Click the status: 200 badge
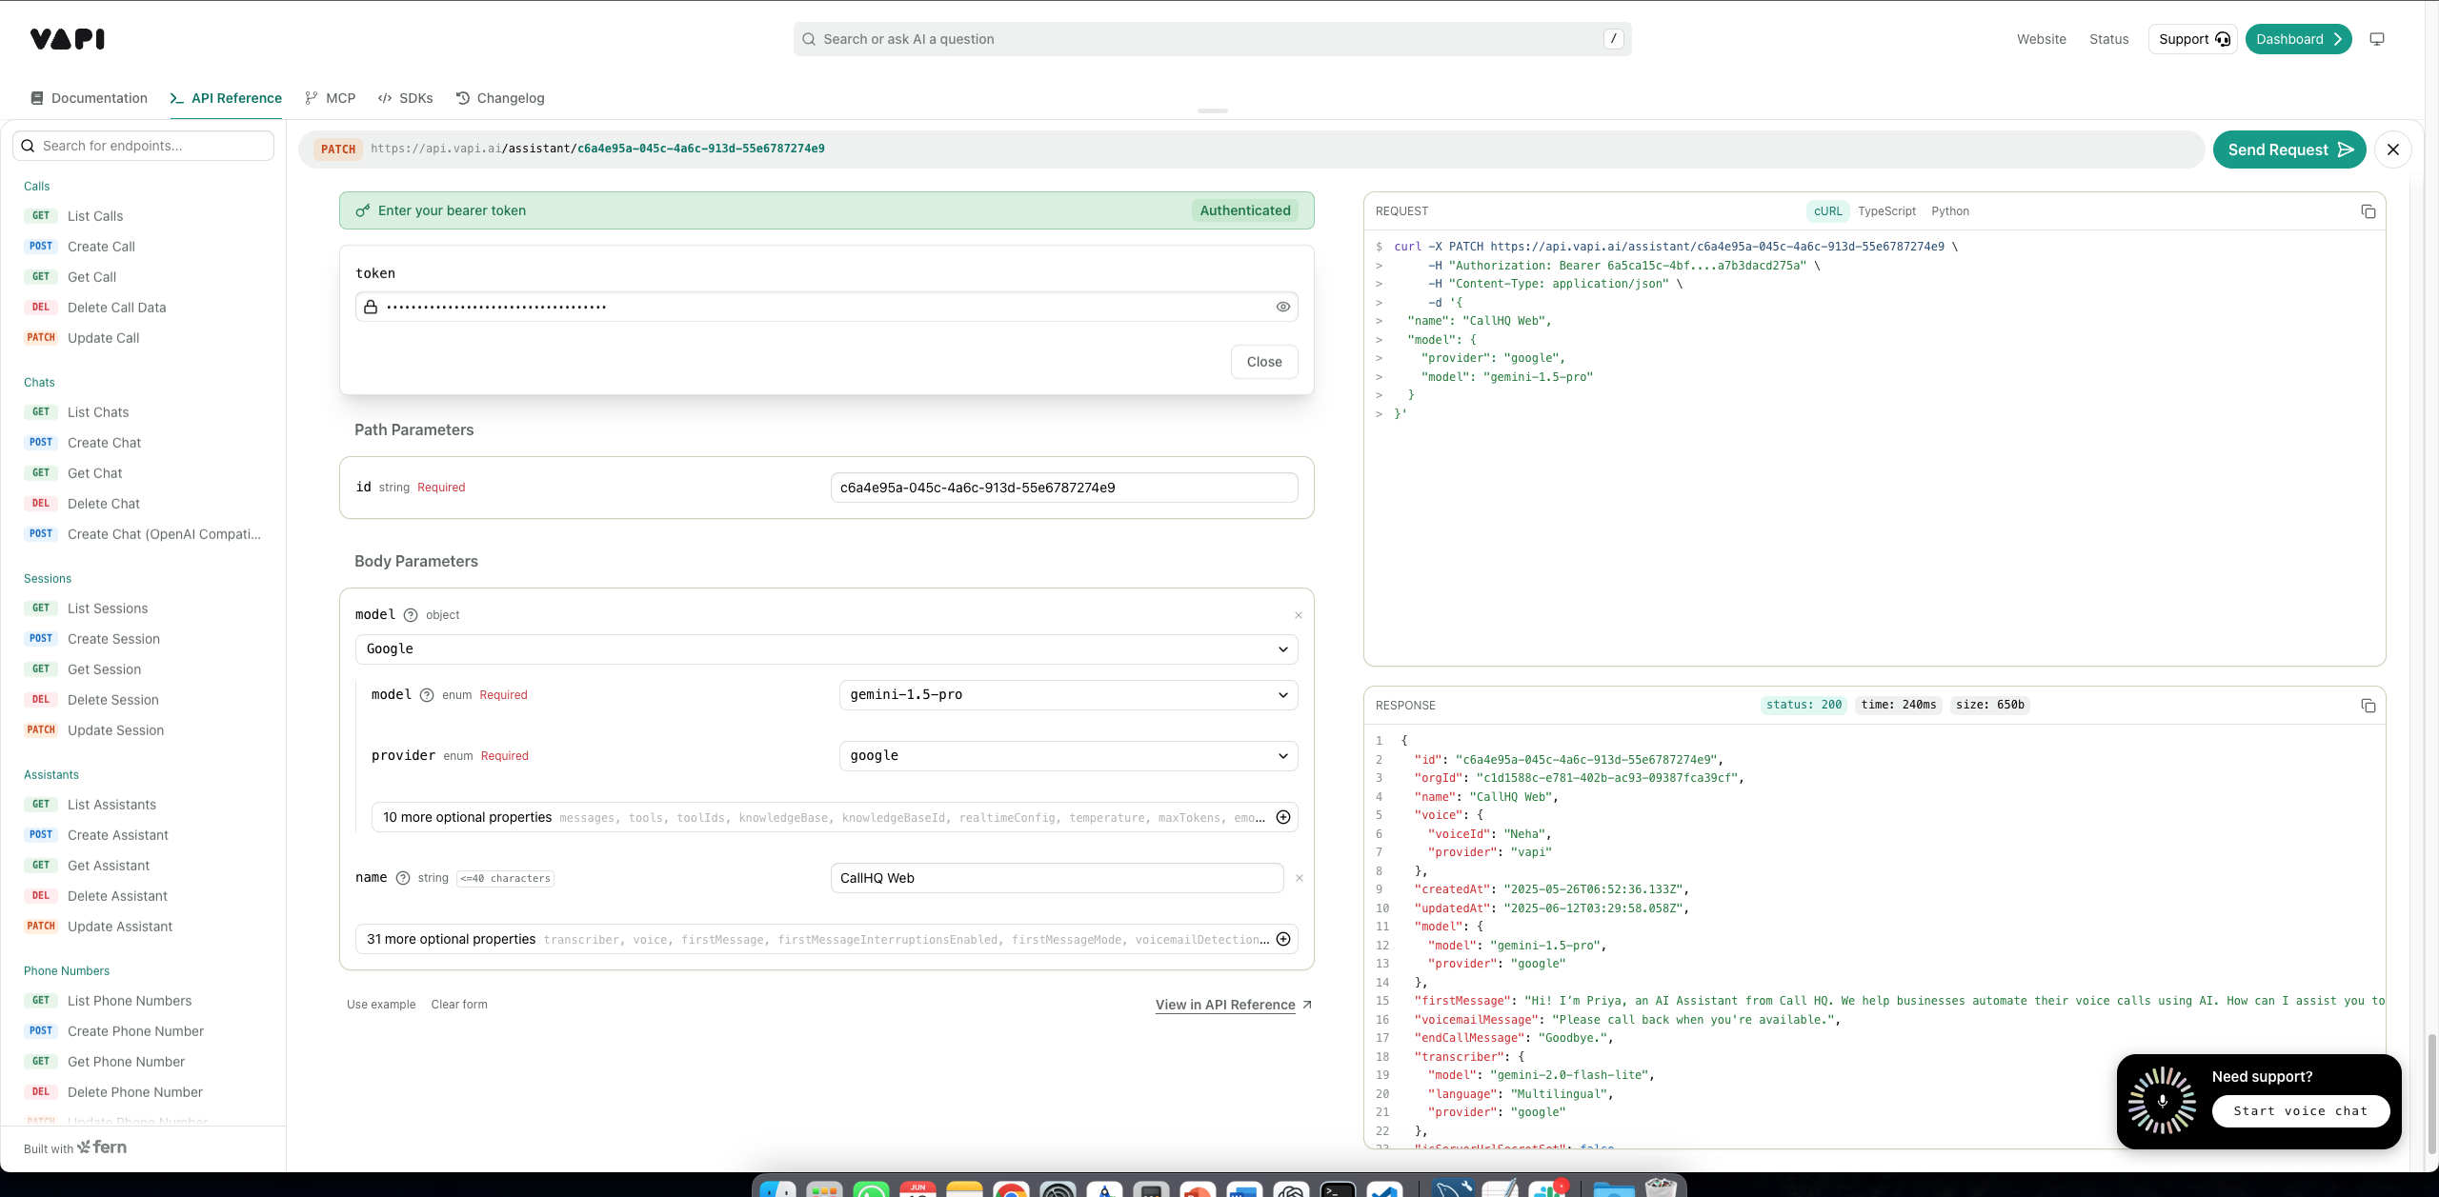 coord(1804,705)
